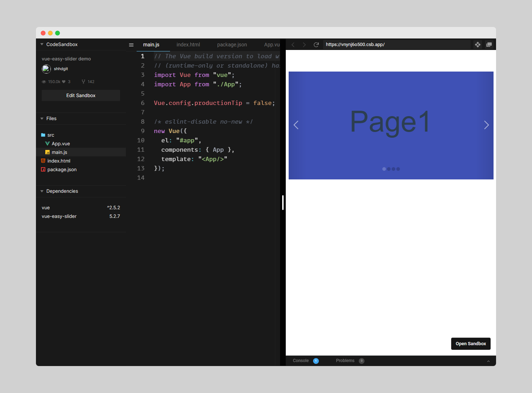Collapse the CodeSandbox section header
Viewport: 532px width, 393px height.
[x=42, y=45]
